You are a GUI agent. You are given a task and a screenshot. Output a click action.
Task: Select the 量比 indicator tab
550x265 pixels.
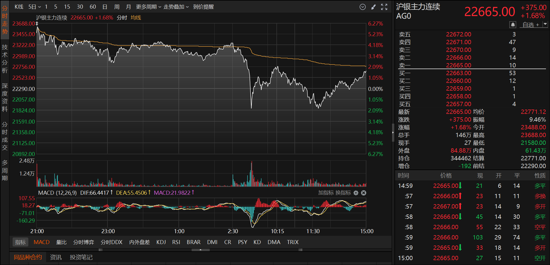point(61,242)
